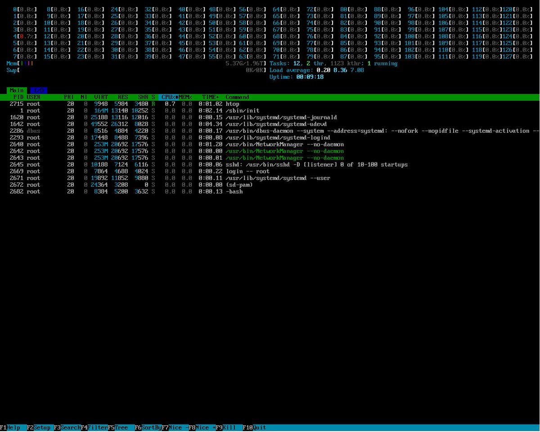The width and height of the screenshot is (540, 432).
Task: Open F6 SortBy menu
Action: (x=148, y=427)
